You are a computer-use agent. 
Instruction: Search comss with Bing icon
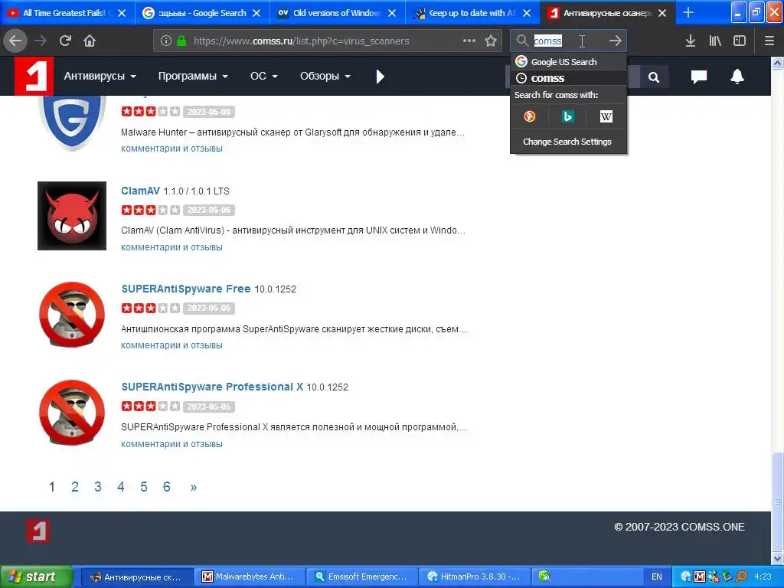click(x=567, y=116)
